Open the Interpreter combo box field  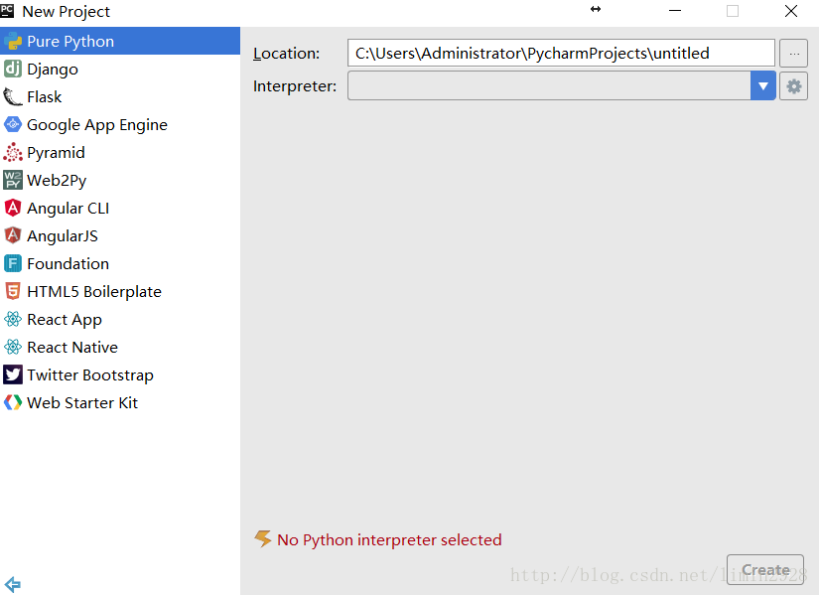coord(562,86)
